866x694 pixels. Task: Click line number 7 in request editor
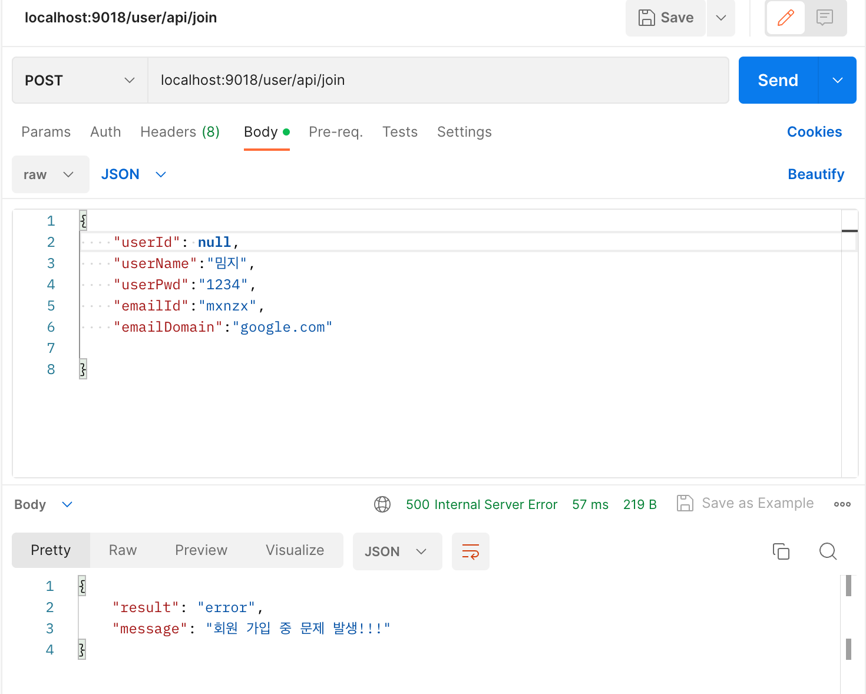[x=51, y=348]
